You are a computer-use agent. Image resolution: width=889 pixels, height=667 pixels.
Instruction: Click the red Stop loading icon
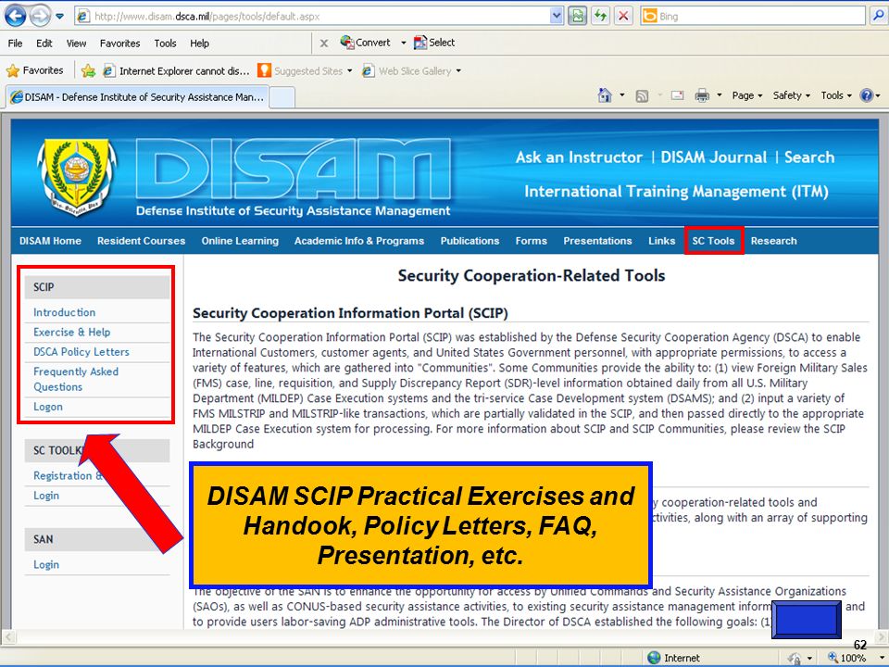(x=623, y=16)
